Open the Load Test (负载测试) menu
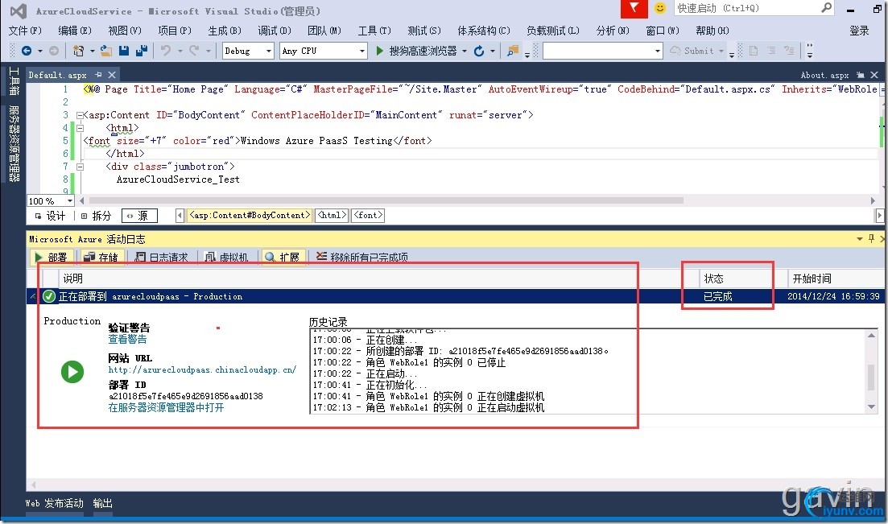 552,31
